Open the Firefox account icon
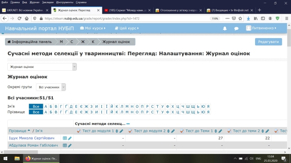Image resolution: width=291 pixels, height=163 pixels. coord(270,19)
